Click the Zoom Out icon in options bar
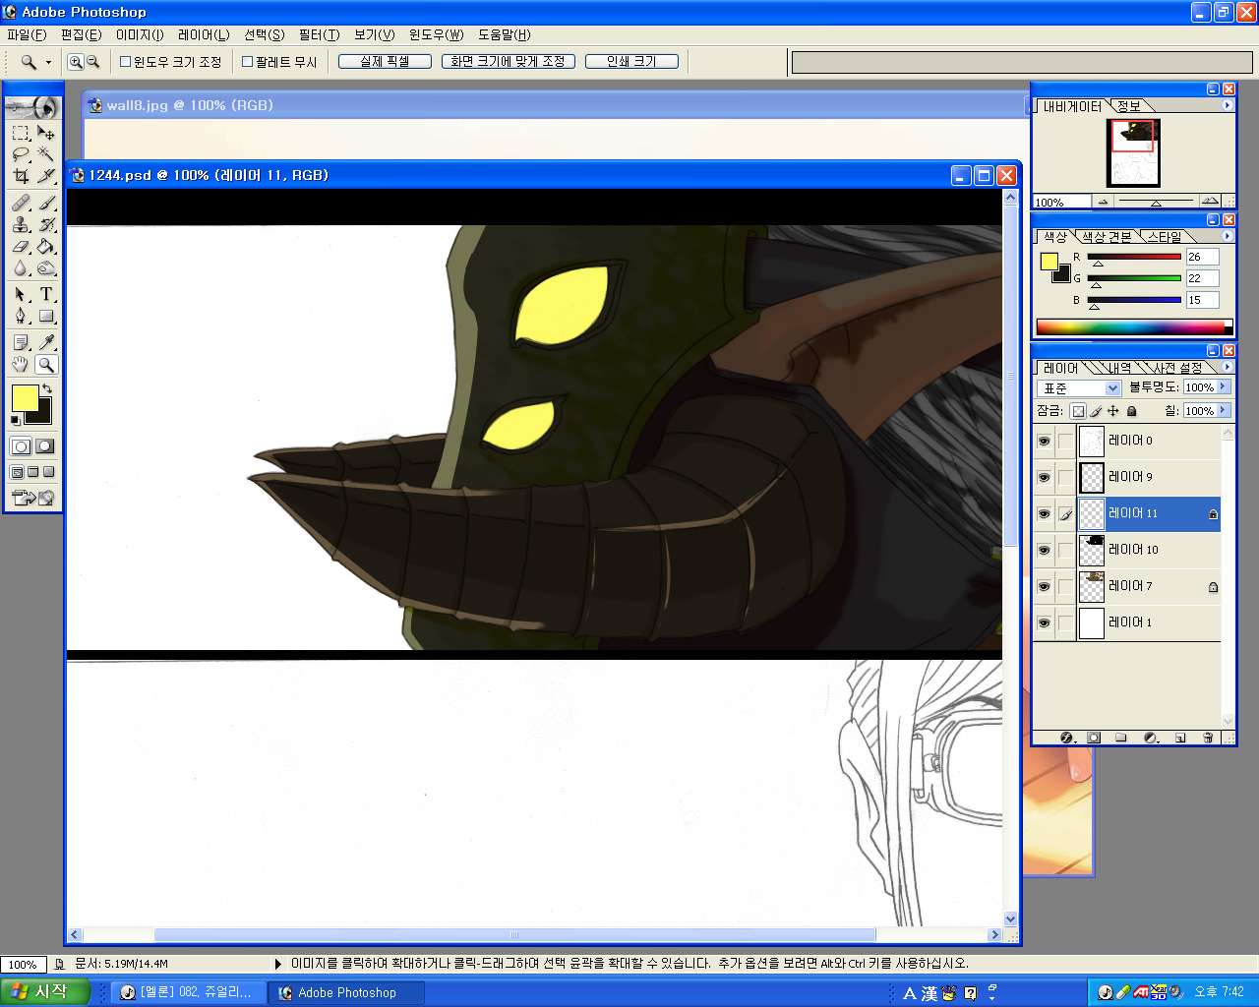The height and width of the screenshot is (1007, 1259). point(93,62)
